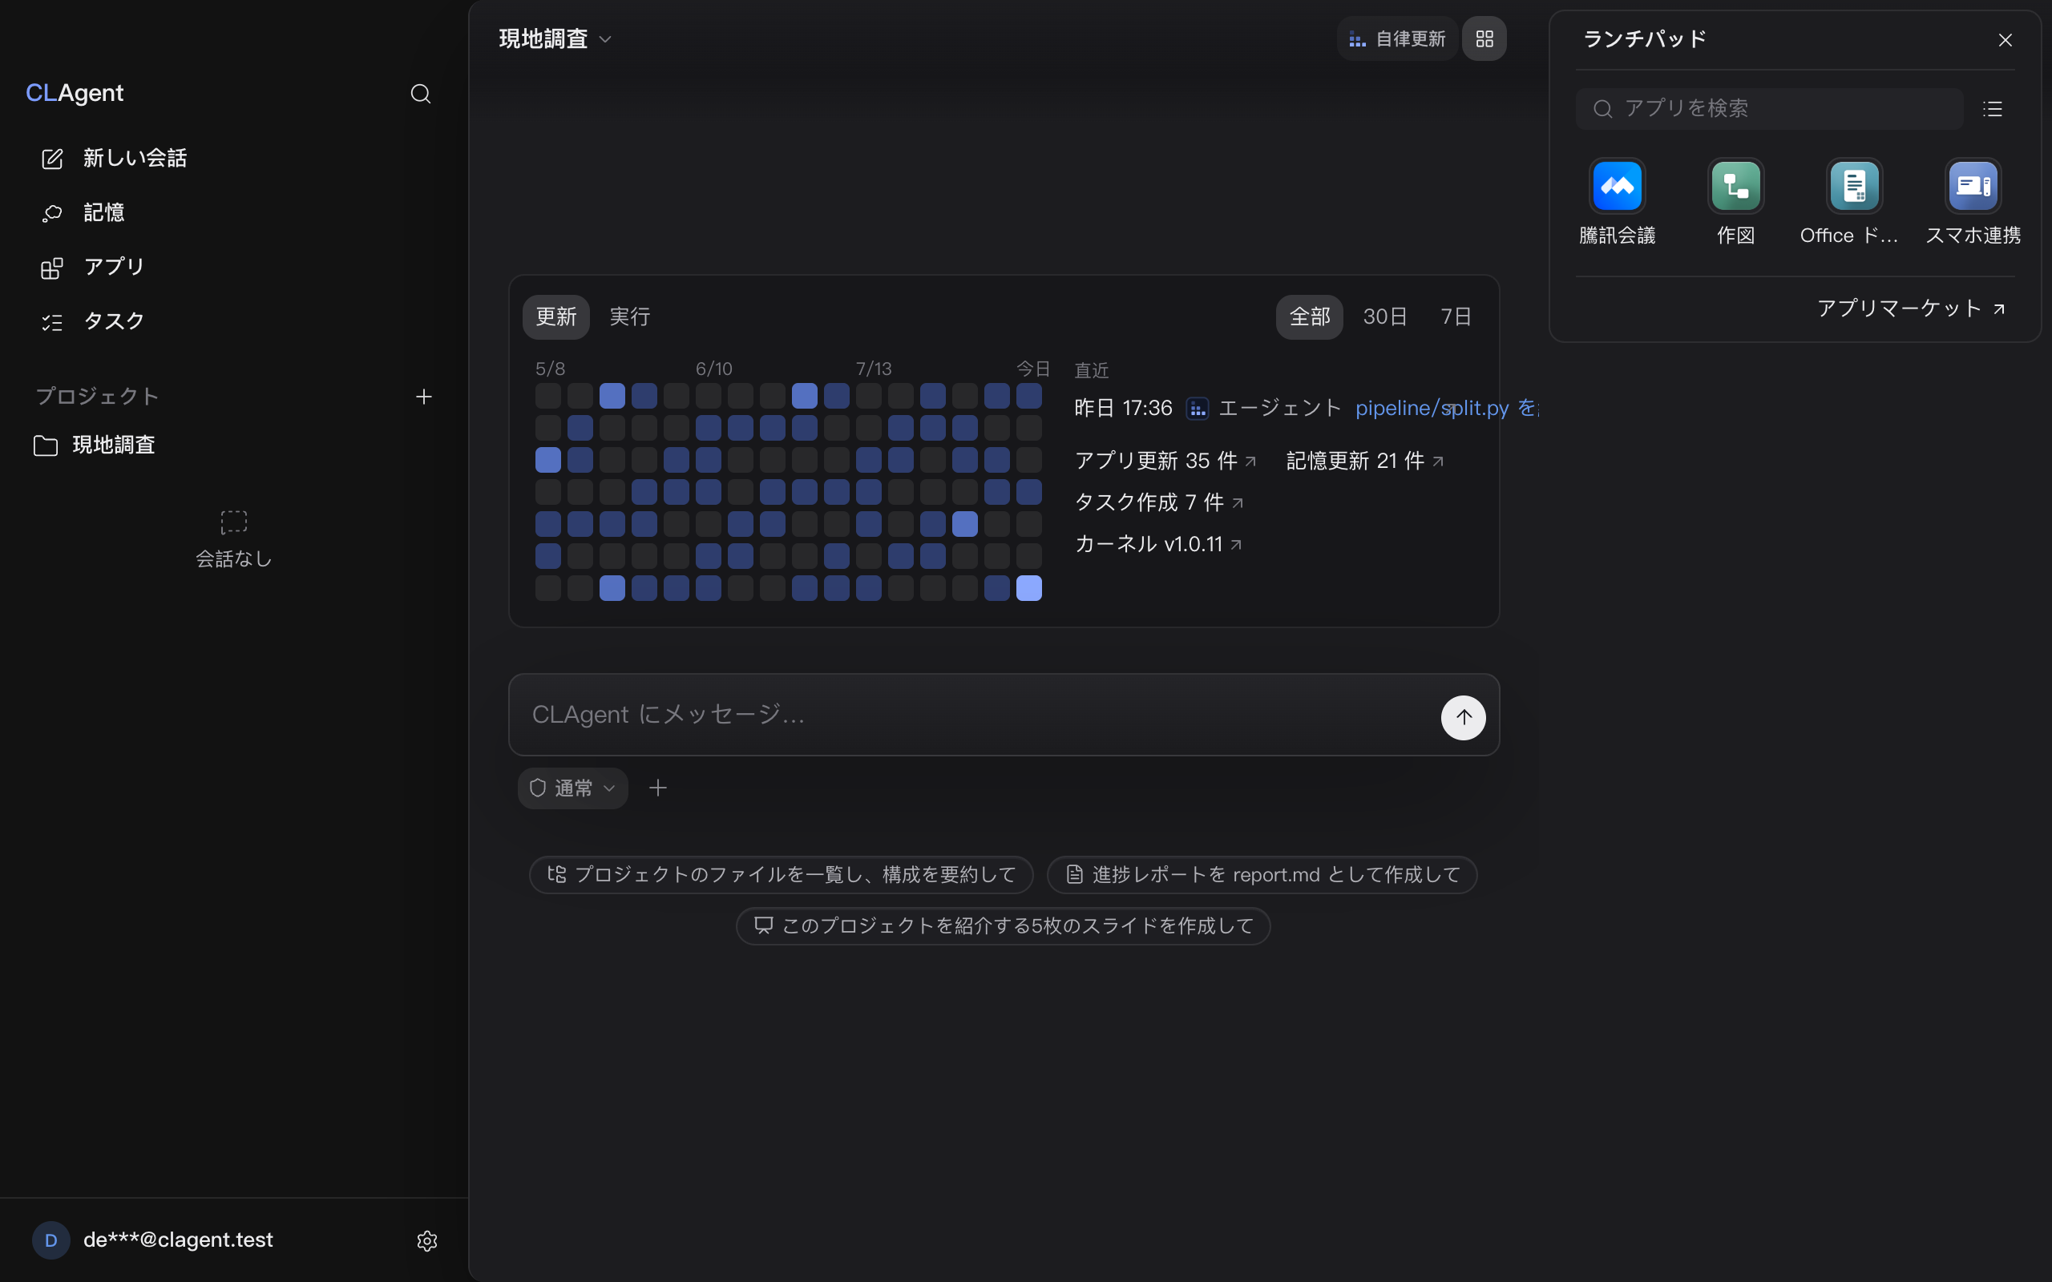Image resolution: width=2052 pixels, height=1282 pixels.
Task: Click the first heatmap cell in the 5/8 column
Action: (547, 396)
